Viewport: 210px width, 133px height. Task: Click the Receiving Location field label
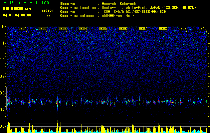[x=78, y=8]
